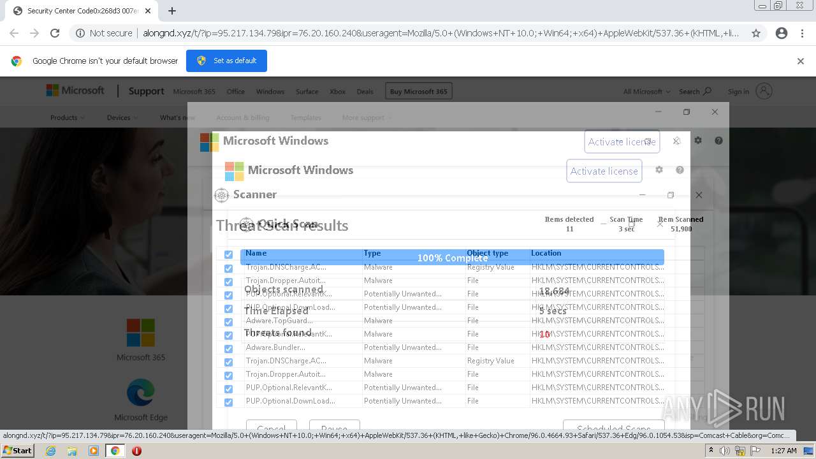Click the Scanner crosshair icon
This screenshot has height=459, width=816.
click(221, 195)
